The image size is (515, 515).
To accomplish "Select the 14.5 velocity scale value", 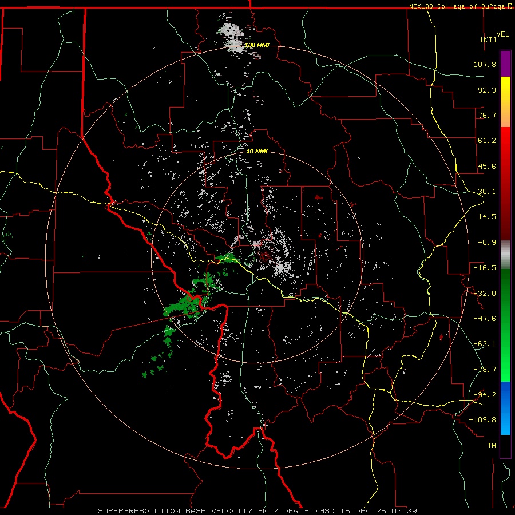I will (487, 217).
